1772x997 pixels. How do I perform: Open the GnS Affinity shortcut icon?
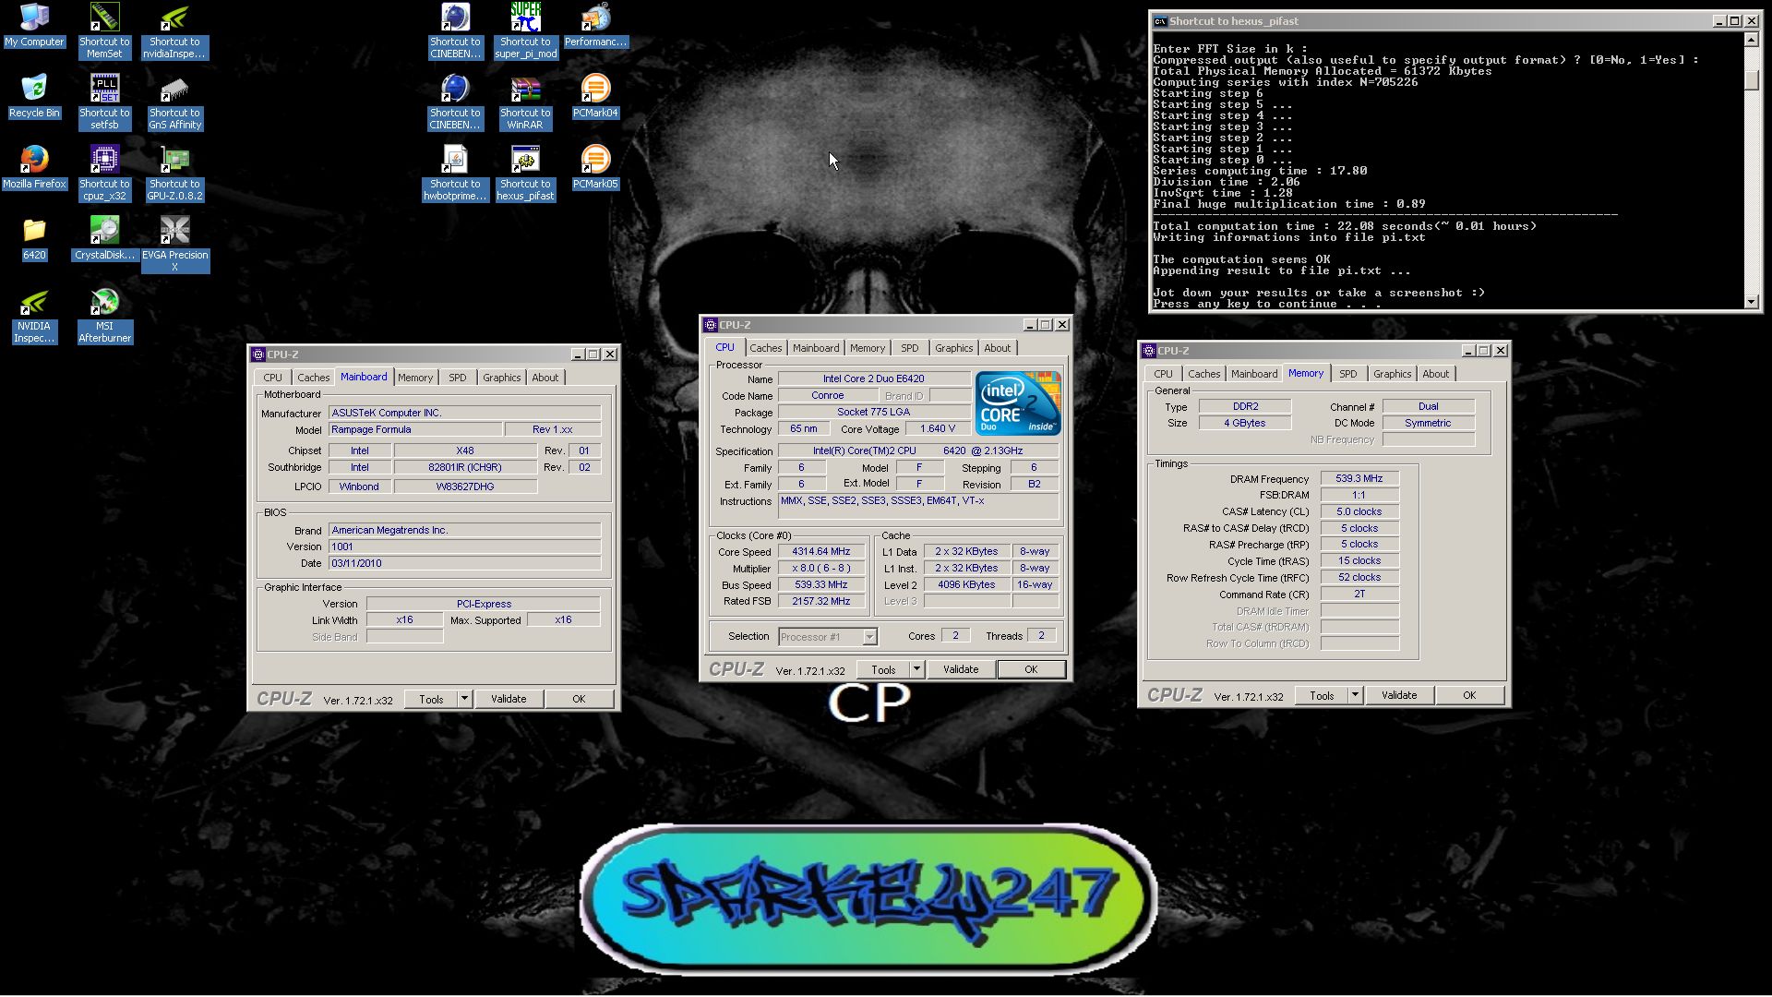pyautogui.click(x=174, y=102)
